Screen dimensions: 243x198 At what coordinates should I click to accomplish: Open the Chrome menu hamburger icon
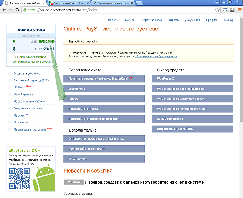click(240, 10)
